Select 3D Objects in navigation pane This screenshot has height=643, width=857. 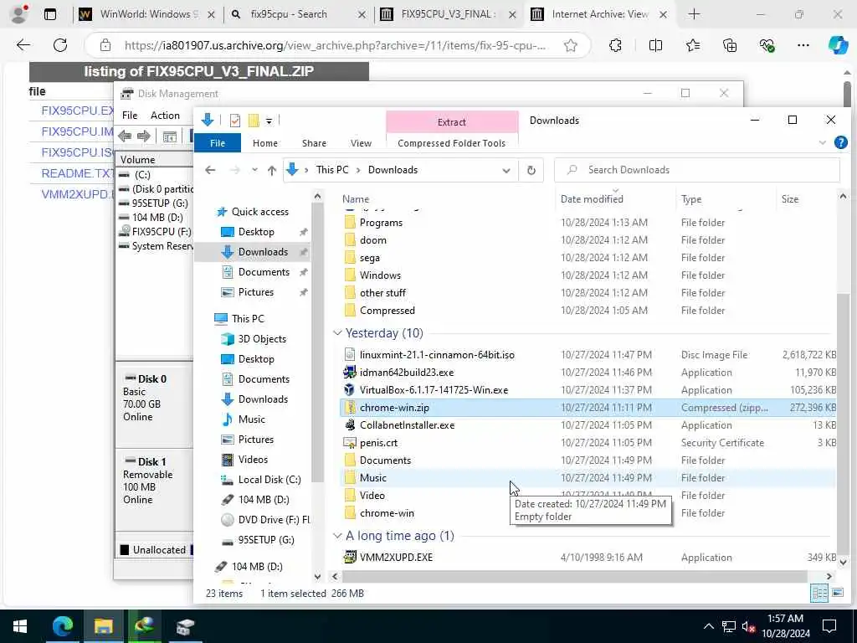262,339
